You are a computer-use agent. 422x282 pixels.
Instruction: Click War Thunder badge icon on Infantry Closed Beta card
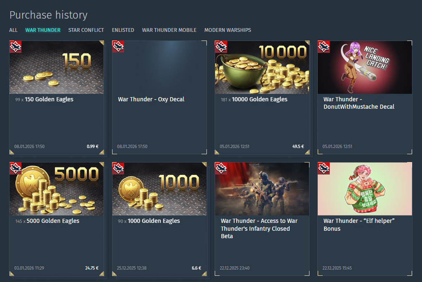[x=221, y=168]
